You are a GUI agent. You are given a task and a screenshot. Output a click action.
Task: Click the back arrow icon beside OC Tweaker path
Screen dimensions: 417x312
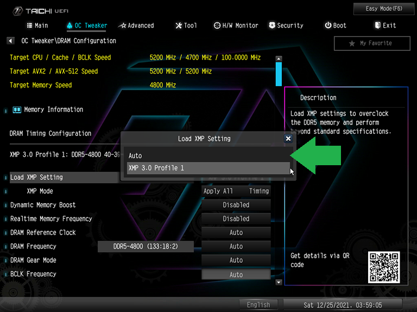point(10,41)
